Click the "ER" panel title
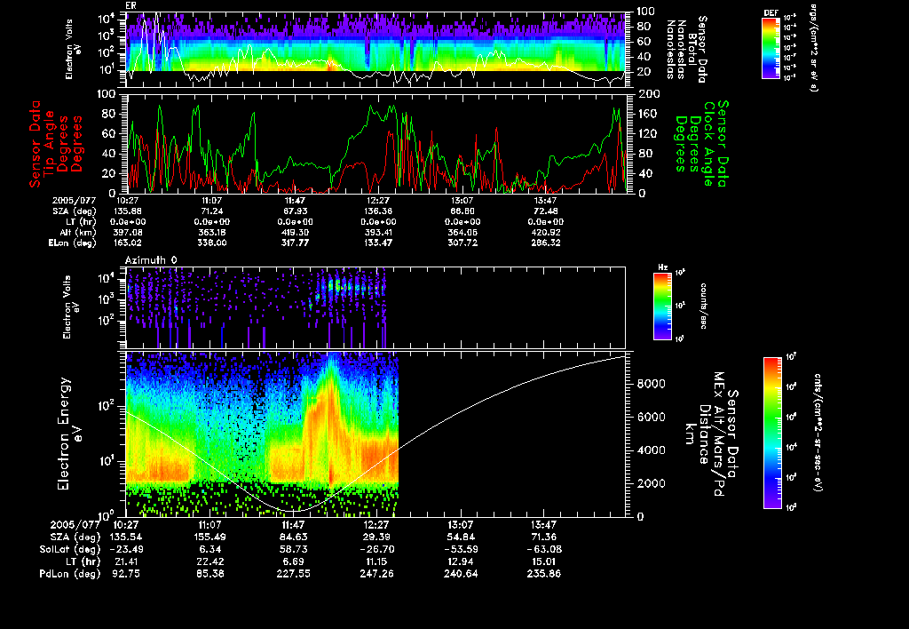 tap(131, 6)
